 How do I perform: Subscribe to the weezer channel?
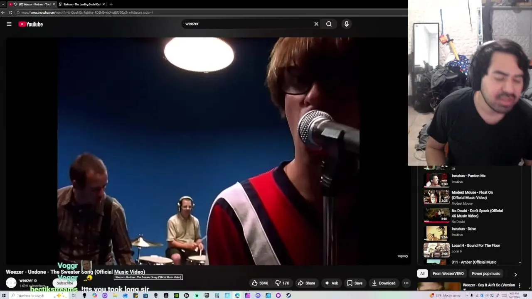pyautogui.click(x=65, y=283)
